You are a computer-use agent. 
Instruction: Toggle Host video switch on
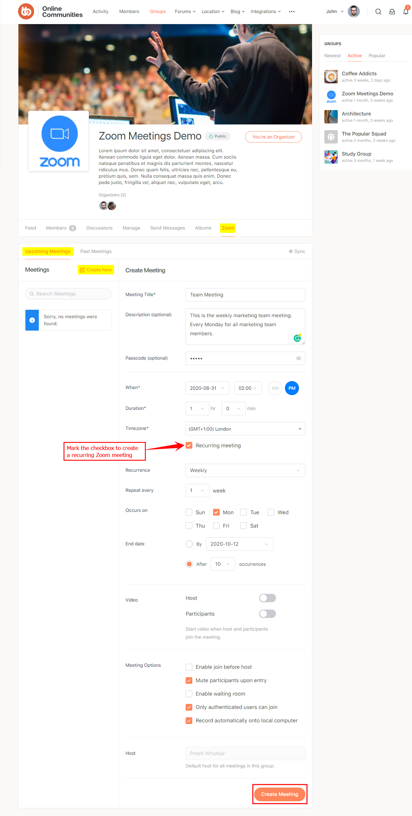tap(267, 598)
